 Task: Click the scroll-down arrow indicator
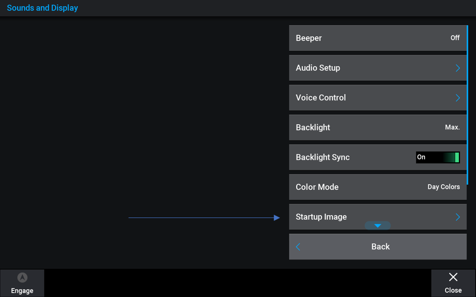point(378,226)
